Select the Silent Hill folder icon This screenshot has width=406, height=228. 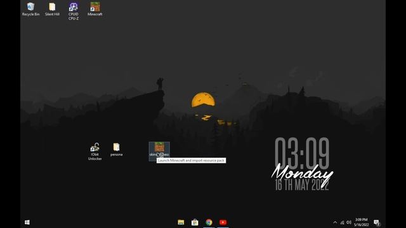[52, 9]
